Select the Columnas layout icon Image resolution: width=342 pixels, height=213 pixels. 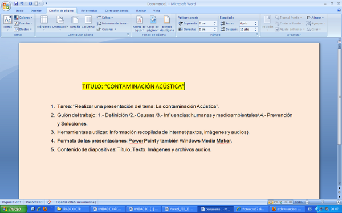point(88,23)
